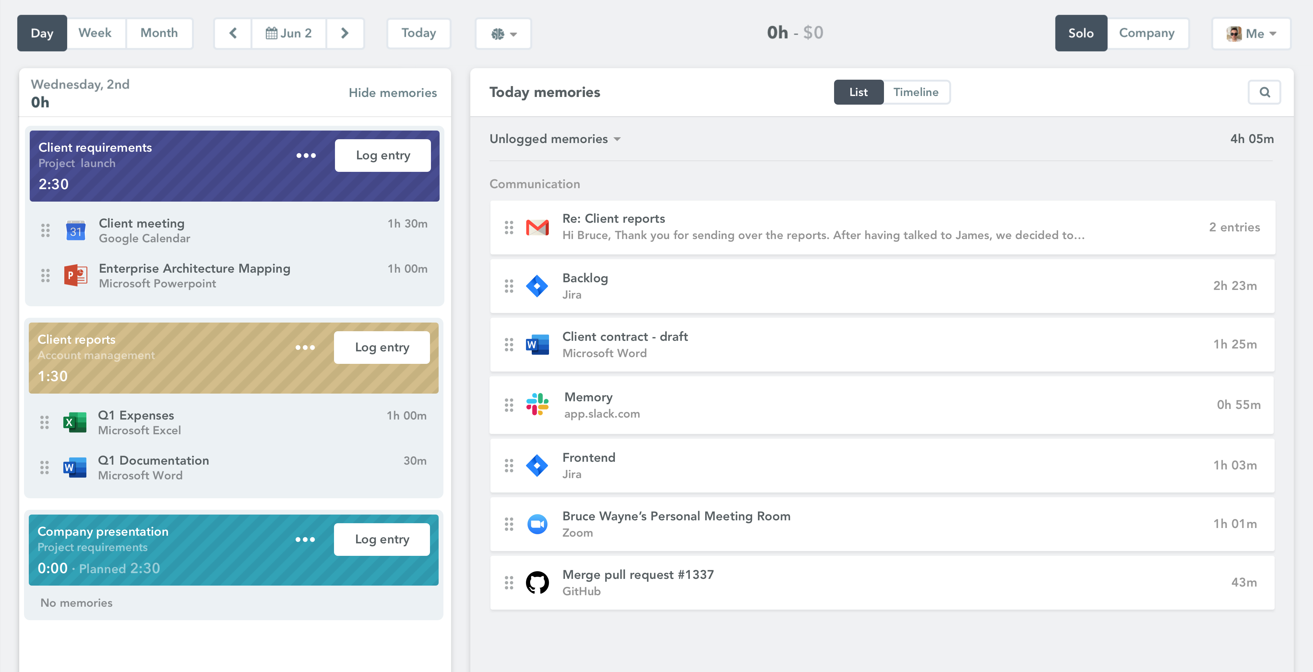Click the Slack icon on Memory row

click(537, 405)
